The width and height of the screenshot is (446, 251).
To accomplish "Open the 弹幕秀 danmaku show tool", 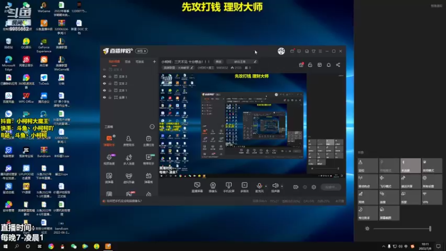I will (x=148, y=178).
